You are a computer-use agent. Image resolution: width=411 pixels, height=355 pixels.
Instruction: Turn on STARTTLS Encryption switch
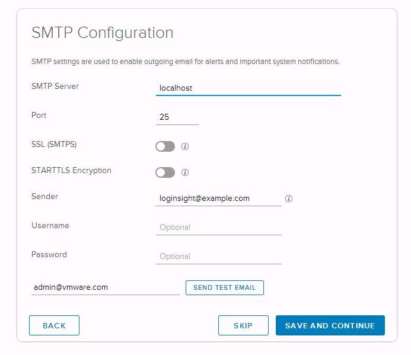(165, 172)
